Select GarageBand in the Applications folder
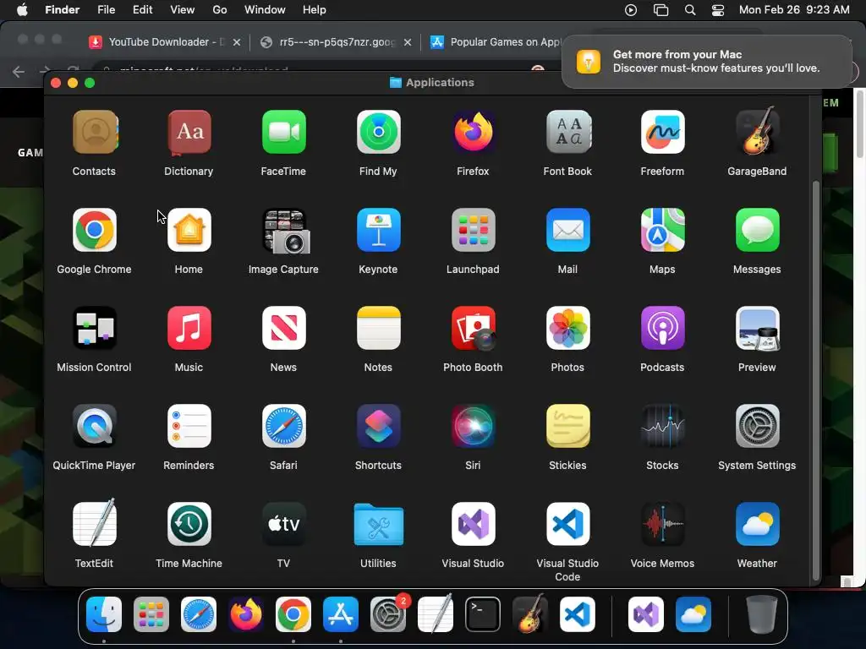 pyautogui.click(x=757, y=133)
